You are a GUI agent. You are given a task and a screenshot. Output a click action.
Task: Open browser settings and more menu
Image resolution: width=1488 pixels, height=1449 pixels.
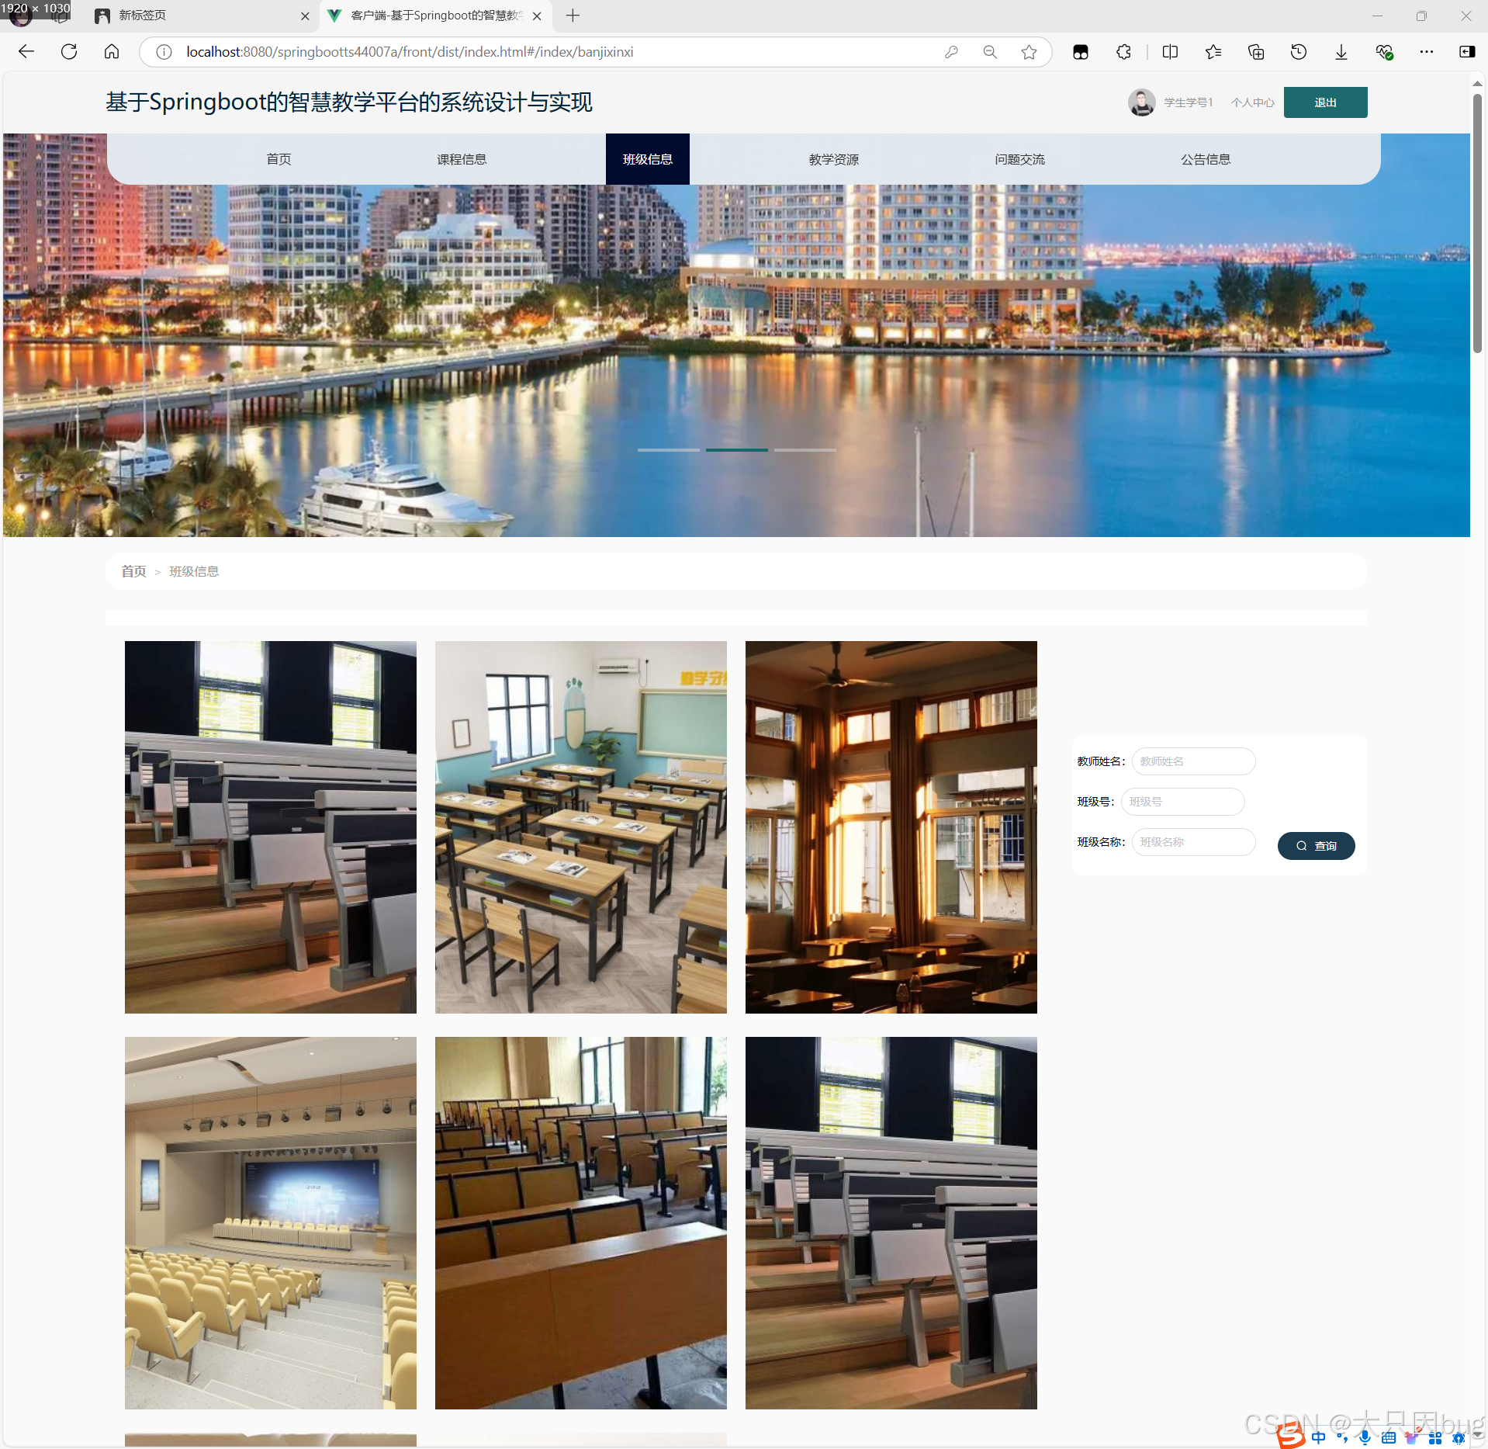[x=1427, y=52]
